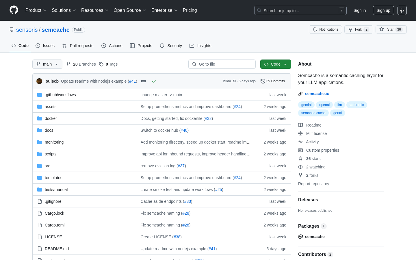
Task: Switch to the Pull requests tab
Action: coord(78,46)
